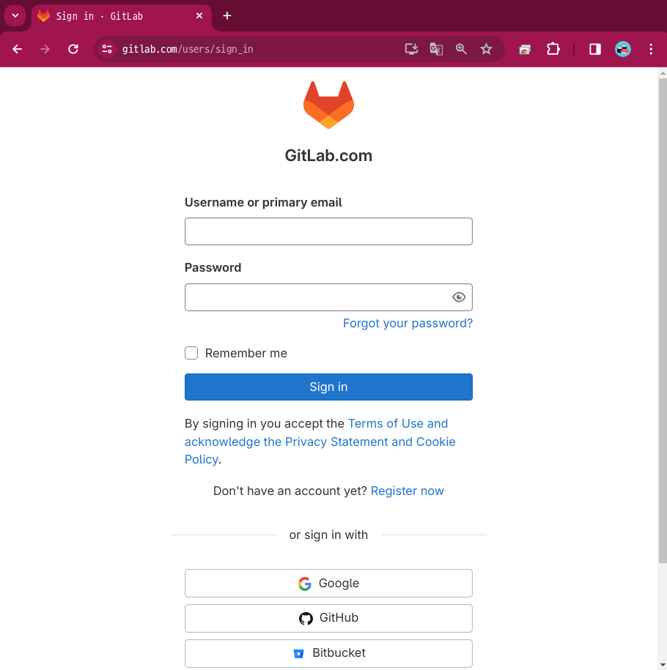
Task: Focus the Username or primary email field
Action: 328,231
